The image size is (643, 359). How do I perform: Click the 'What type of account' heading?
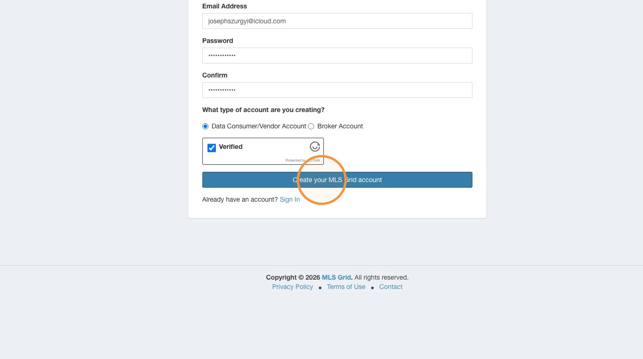click(264, 110)
